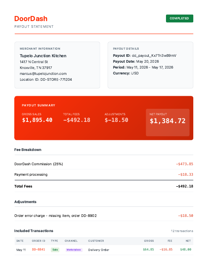The height and width of the screenshot is (269, 208).
Task: Click the NET column header
Action: (188, 241)
